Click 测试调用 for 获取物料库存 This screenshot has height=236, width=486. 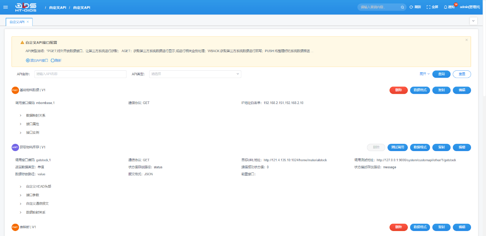(397, 147)
